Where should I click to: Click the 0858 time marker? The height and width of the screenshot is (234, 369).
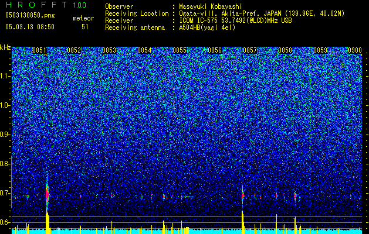click(x=285, y=50)
